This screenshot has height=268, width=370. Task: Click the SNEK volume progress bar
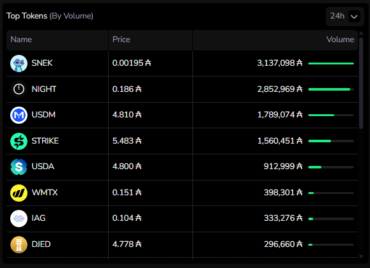pyautogui.click(x=331, y=63)
